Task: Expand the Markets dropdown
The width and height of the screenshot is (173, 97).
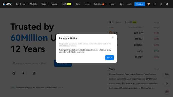Action: 34,4
